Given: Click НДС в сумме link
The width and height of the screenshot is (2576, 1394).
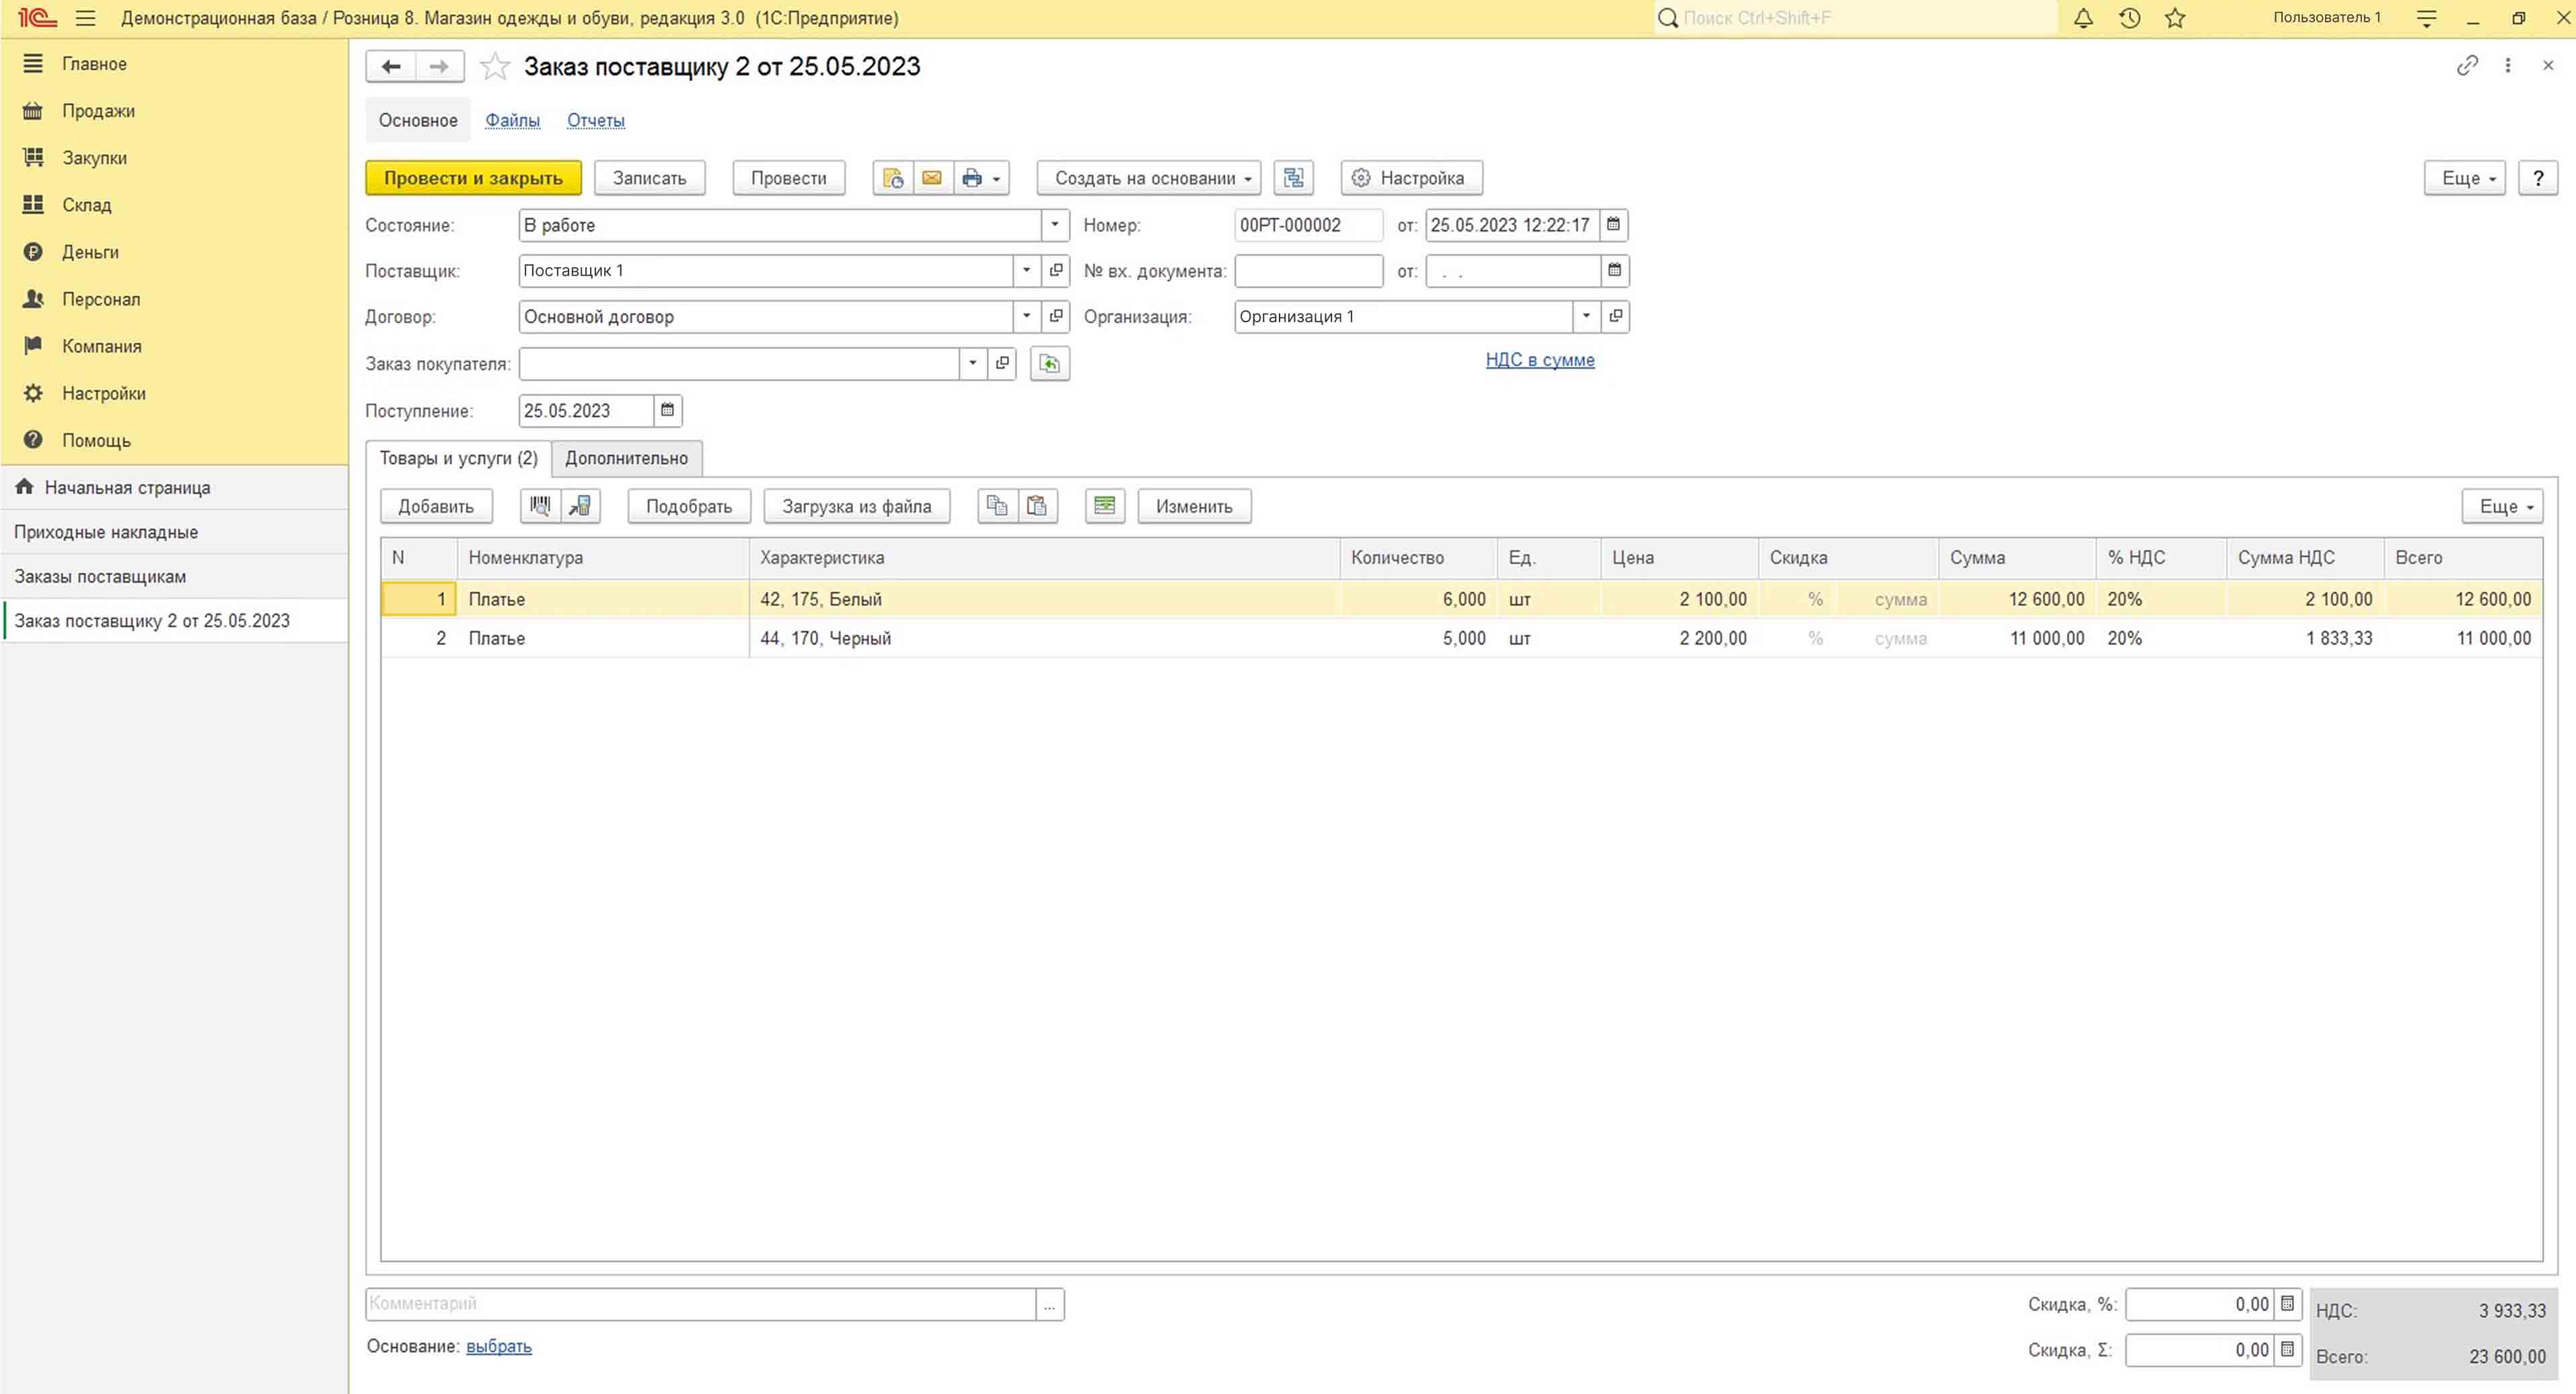Looking at the screenshot, I should click(x=1540, y=360).
